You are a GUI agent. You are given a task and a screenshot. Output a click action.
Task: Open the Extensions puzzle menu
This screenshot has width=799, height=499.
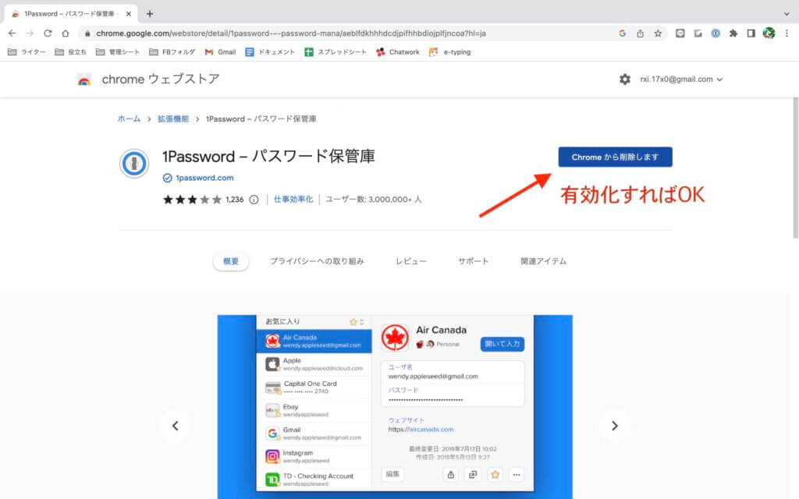pos(733,33)
